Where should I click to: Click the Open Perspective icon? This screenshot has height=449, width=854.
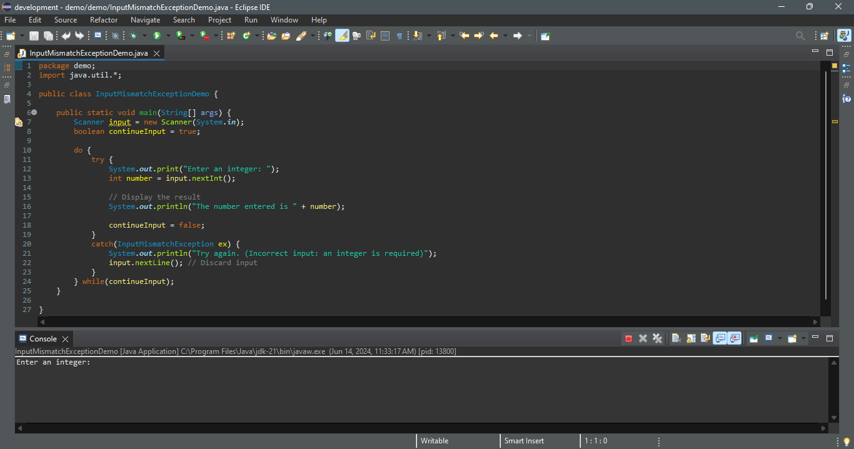824,36
